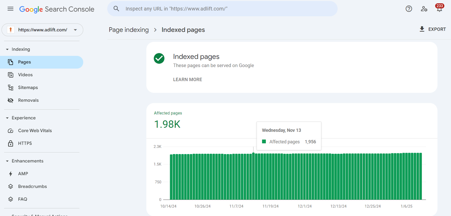Viewport: 451px width, 216px height.
Task: Click the chart bar for Nov 13
Action: pos(253,176)
